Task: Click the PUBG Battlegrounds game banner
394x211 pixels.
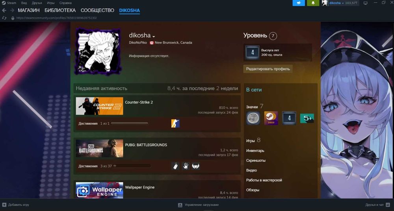Action: coord(100,148)
